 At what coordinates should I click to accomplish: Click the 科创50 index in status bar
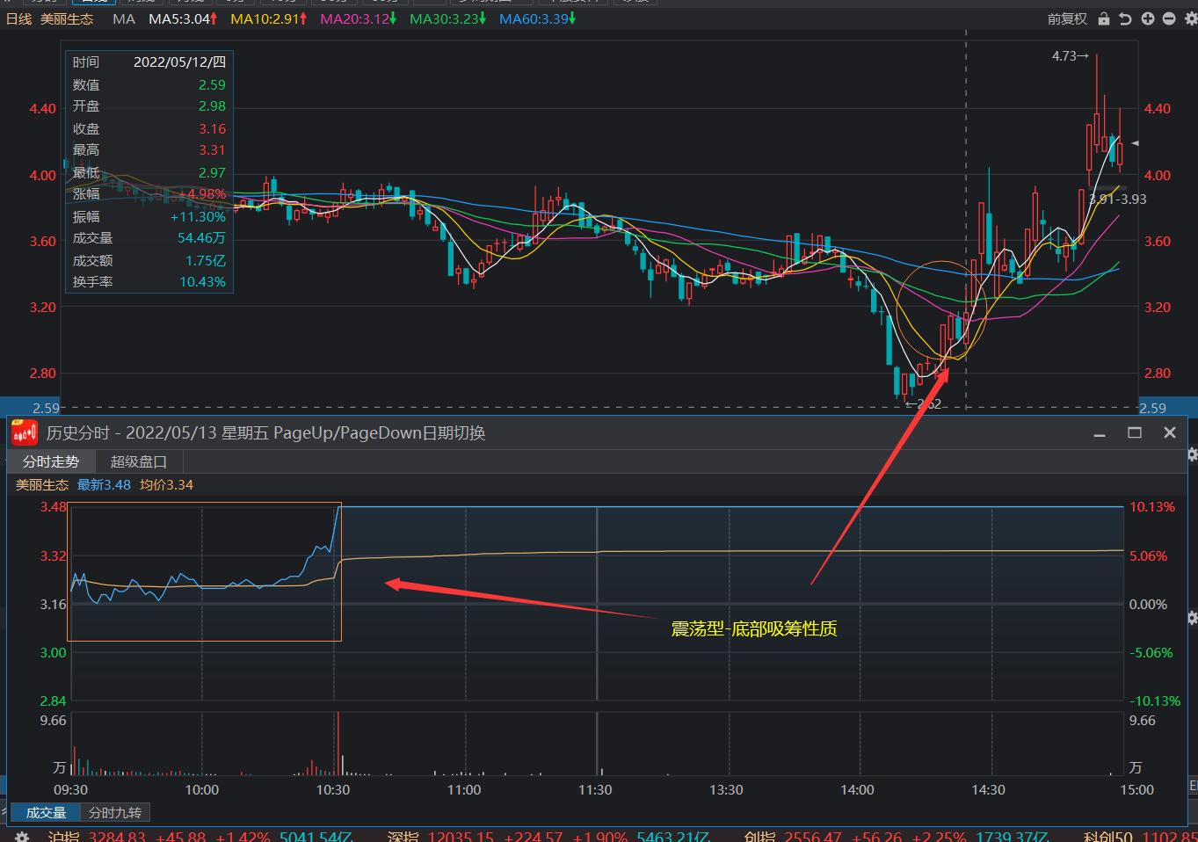(x=1107, y=837)
